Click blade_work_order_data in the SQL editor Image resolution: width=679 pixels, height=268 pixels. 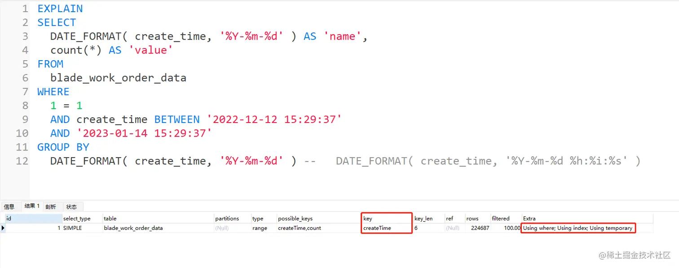coord(118,78)
